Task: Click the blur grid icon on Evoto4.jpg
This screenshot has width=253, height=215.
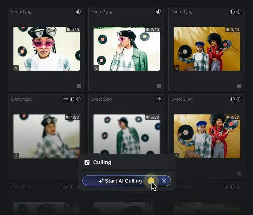Action: (66, 99)
